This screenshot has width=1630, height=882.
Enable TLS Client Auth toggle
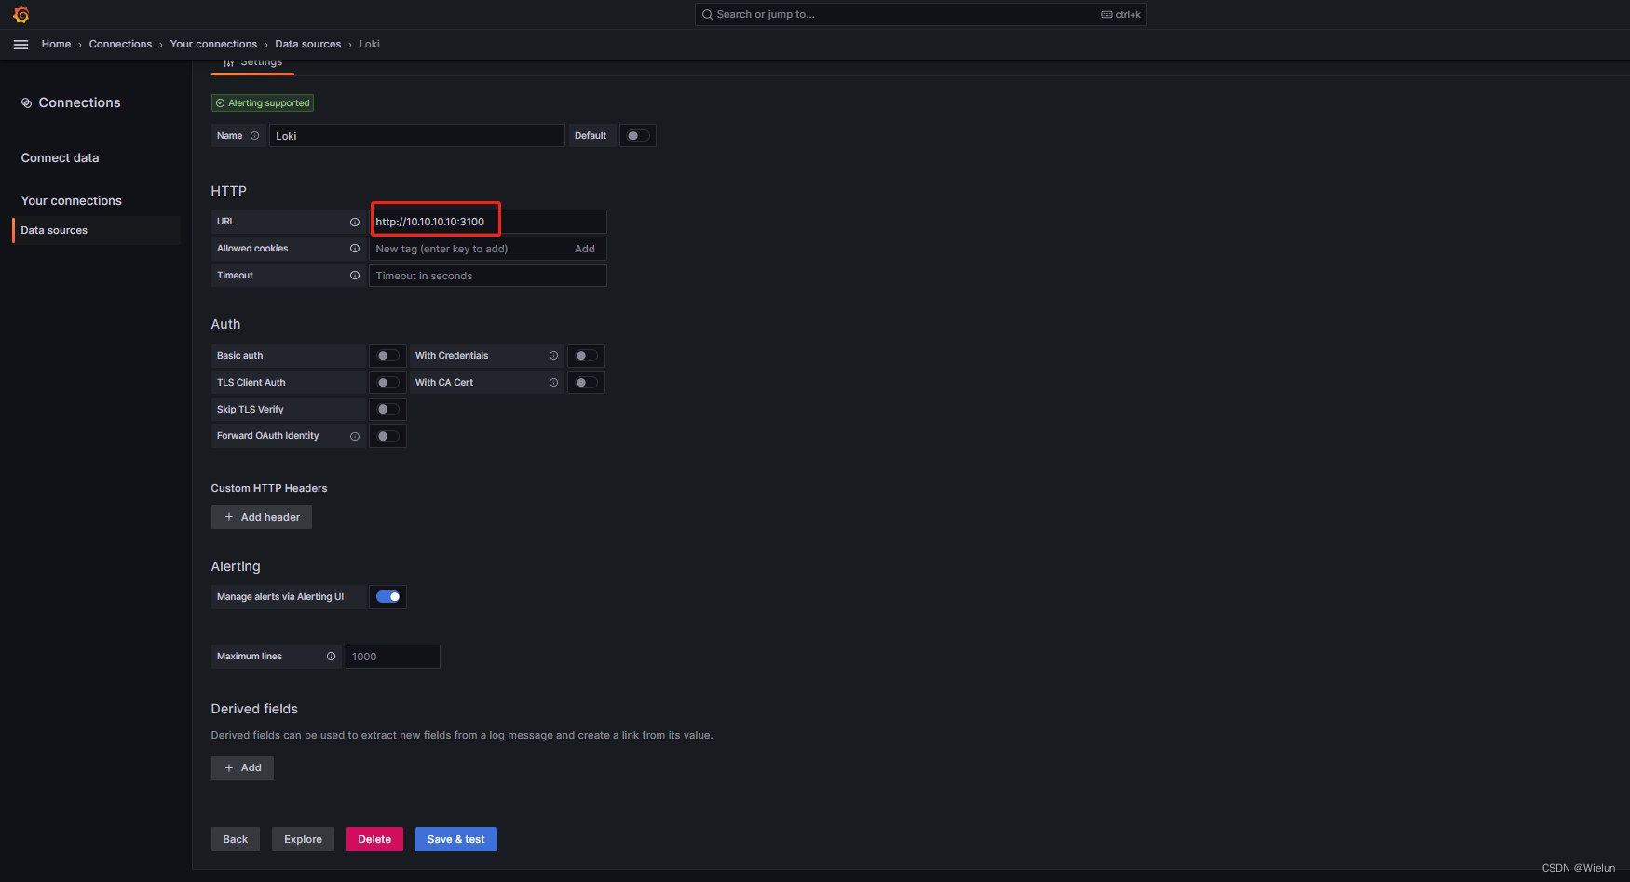pyautogui.click(x=387, y=383)
